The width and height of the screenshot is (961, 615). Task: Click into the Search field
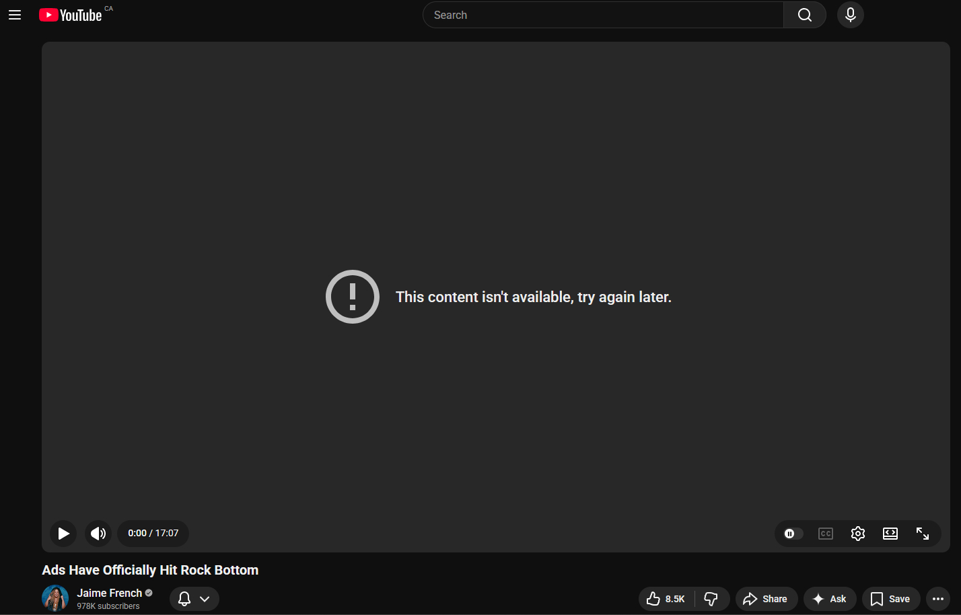coord(602,15)
